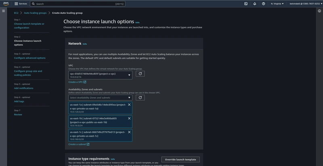Open Step 4 Configure group size and scaling policies
The image size is (323, 166).
[28, 73]
